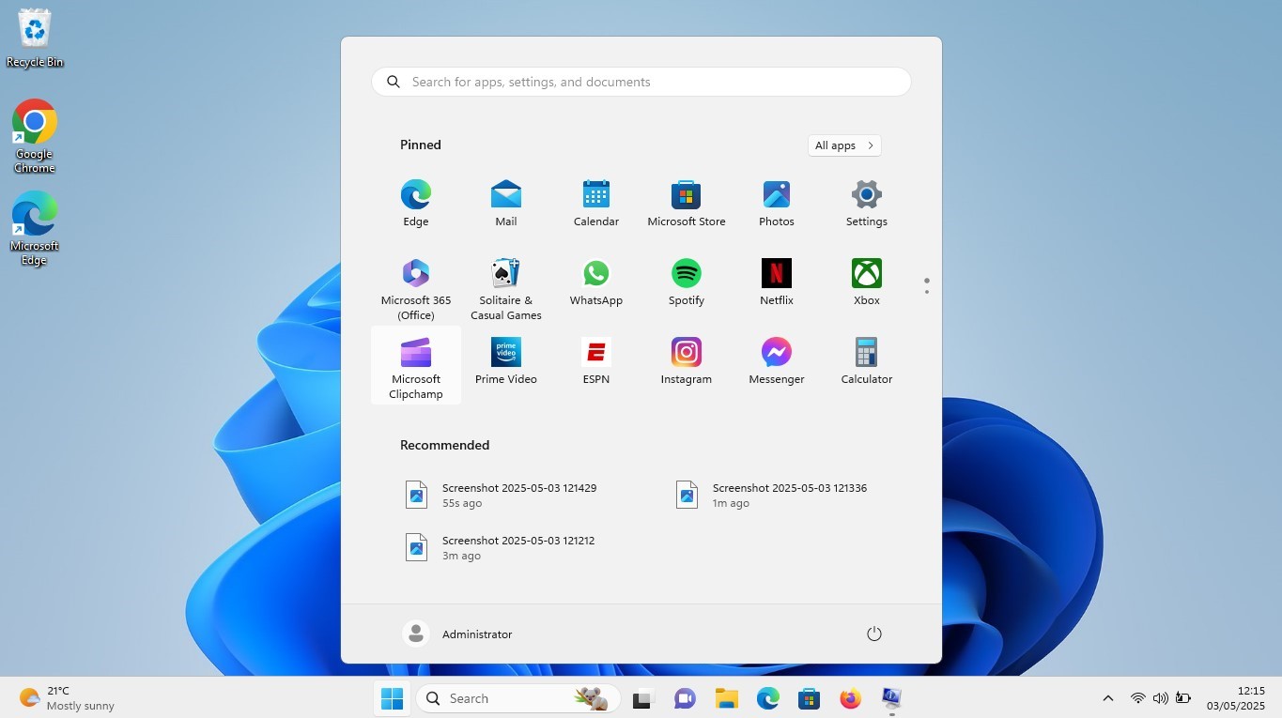Click the All apps button
The width and height of the screenshot is (1282, 718).
click(844, 145)
